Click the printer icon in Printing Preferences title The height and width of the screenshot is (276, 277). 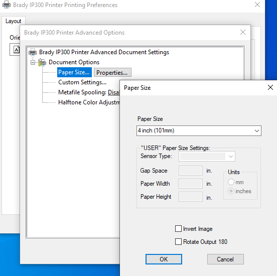coord(7,5)
